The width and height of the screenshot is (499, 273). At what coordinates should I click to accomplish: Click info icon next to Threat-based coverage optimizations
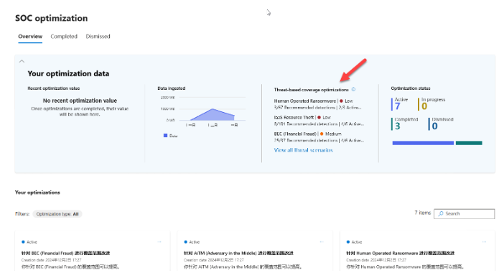[x=353, y=90]
